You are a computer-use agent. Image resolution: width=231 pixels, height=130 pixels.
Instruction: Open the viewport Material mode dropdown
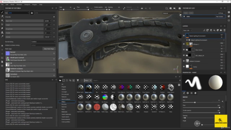click(171, 13)
